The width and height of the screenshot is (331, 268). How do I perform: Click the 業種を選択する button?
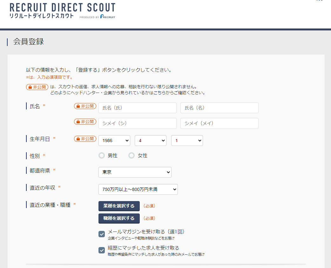point(119,206)
